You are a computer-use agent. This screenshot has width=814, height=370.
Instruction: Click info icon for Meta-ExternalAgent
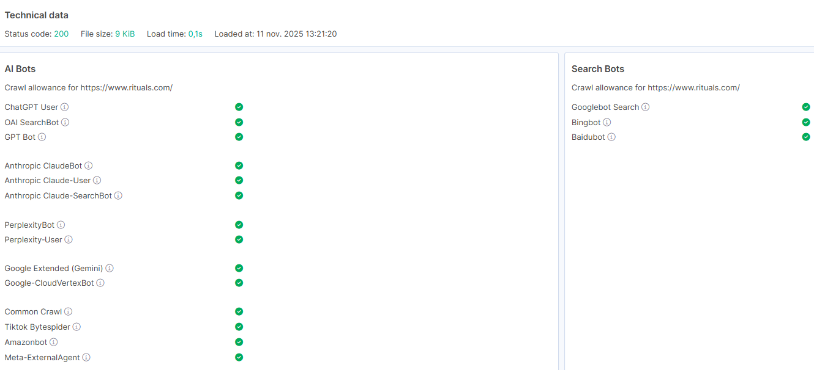coord(86,358)
